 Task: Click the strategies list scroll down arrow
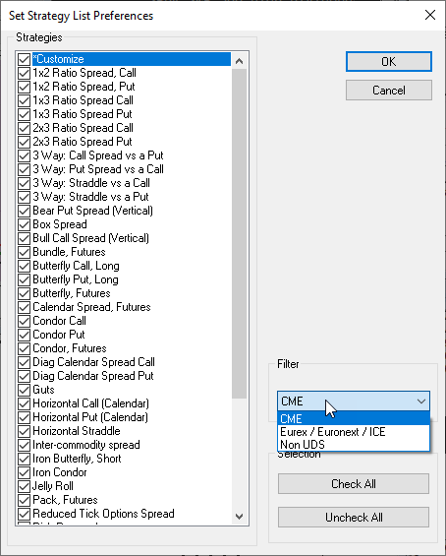(x=240, y=517)
